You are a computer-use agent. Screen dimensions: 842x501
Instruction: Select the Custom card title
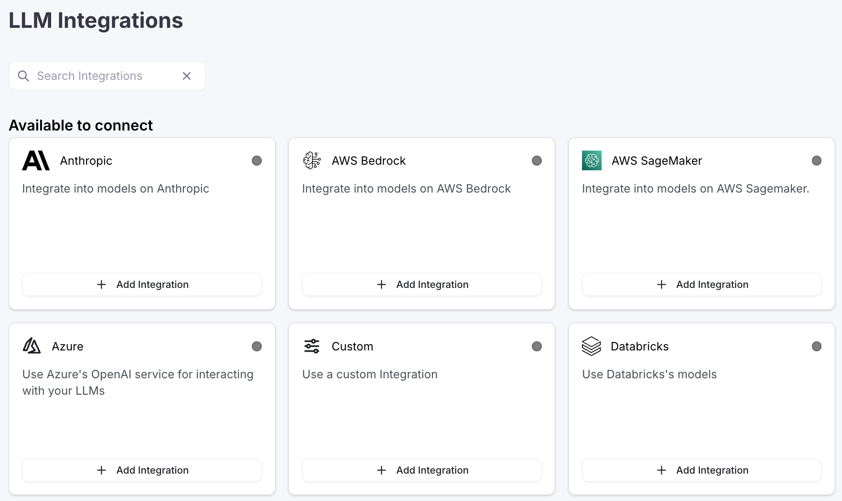pyautogui.click(x=353, y=346)
